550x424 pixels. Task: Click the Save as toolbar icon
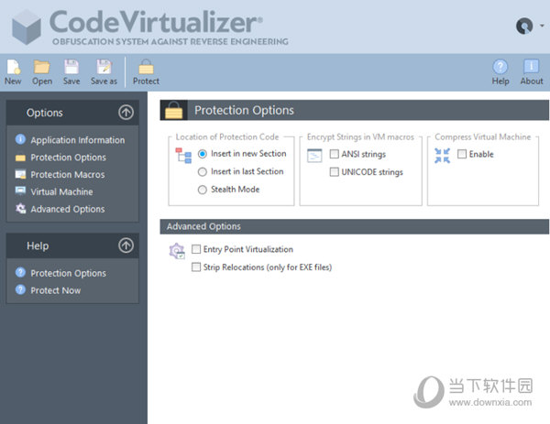[x=104, y=67]
